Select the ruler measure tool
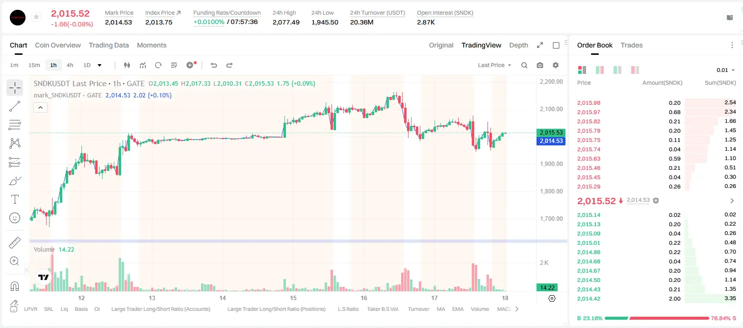This screenshot has width=743, height=328. 15,242
